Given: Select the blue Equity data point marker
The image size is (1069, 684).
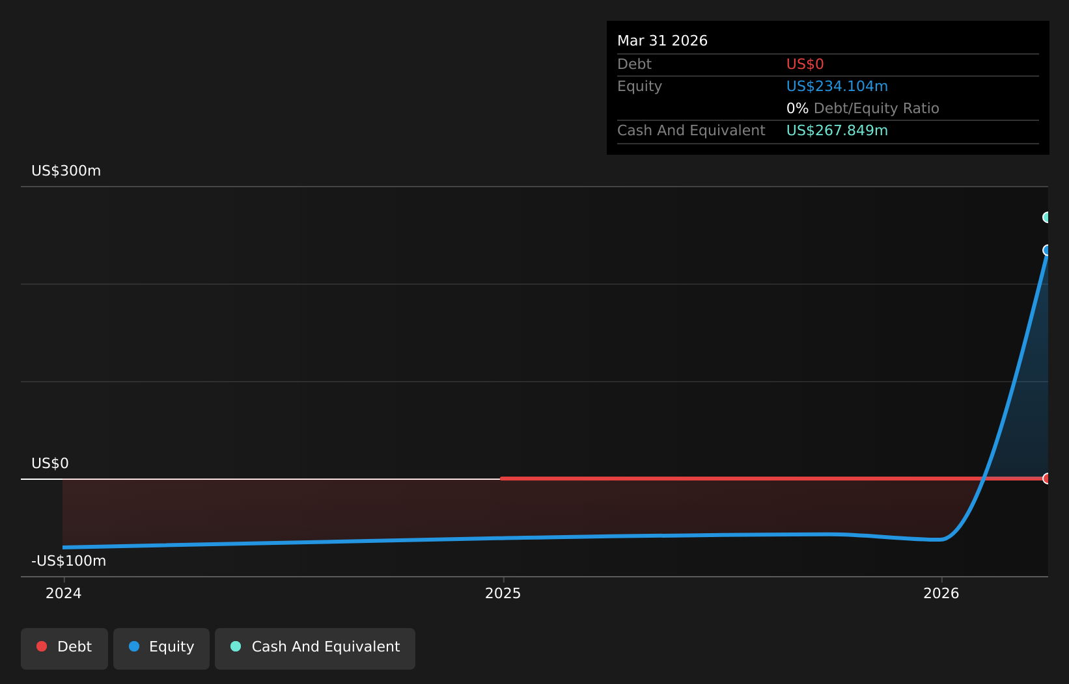Looking at the screenshot, I should [x=1047, y=250].
